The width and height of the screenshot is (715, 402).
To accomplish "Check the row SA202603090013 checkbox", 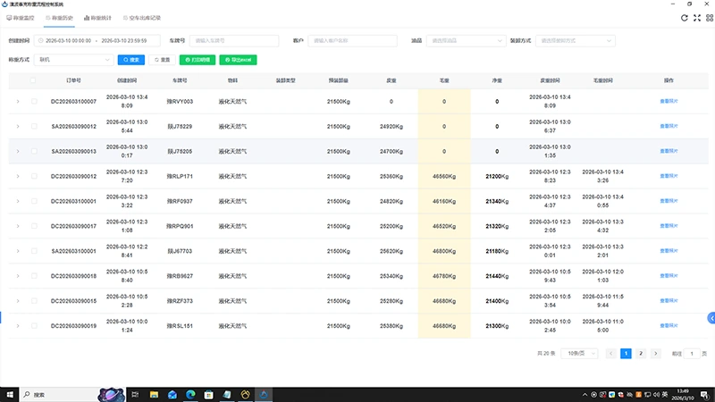I will point(34,151).
